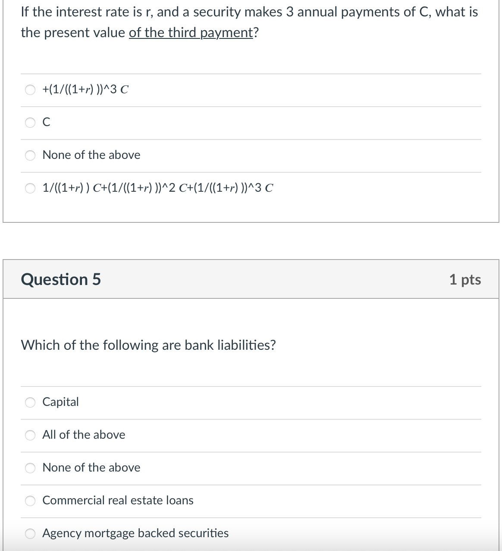The image size is (502, 551).
Task: Click the "Capital" answer row text
Action: click(x=60, y=402)
